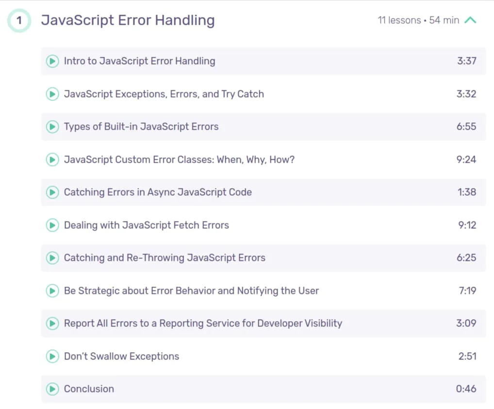
Task: Open the Types of Built-in JavaScript Errors title
Action: [x=141, y=127]
